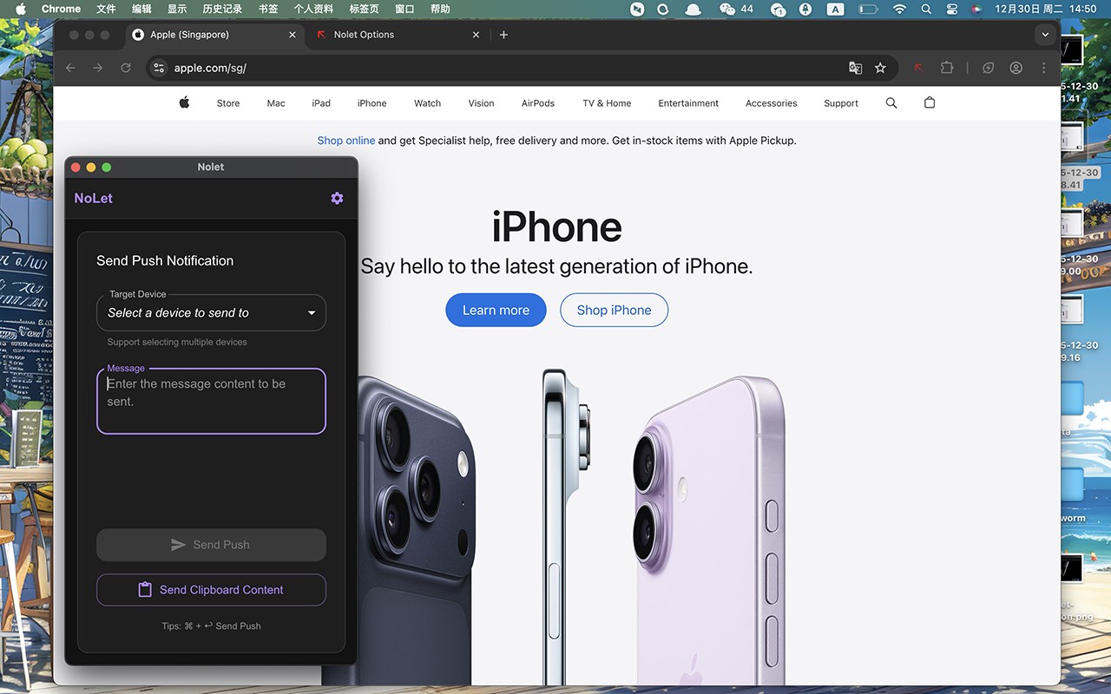
Task: Open the Apple menu in macOS menu bar
Action: click(21, 9)
